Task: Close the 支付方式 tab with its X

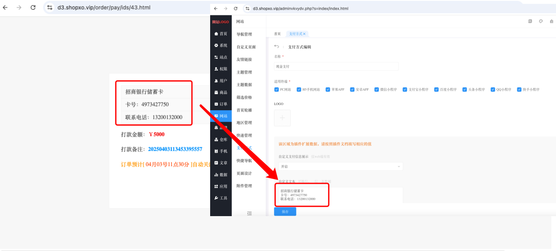Action: point(304,34)
